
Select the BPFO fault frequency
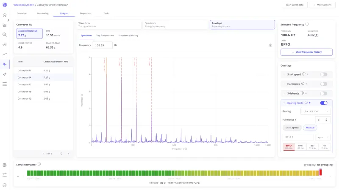click(289, 147)
